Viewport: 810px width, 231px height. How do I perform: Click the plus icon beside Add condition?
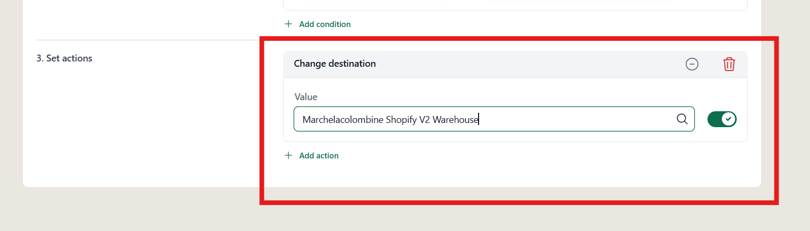click(288, 24)
